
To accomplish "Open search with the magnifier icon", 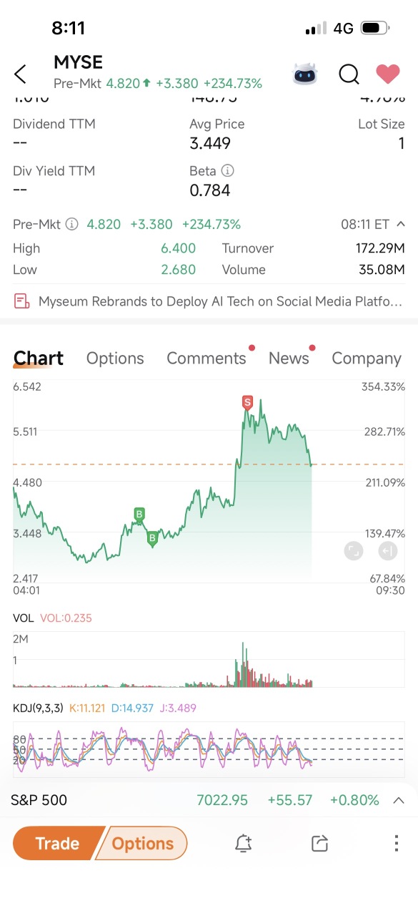I will click(x=349, y=74).
